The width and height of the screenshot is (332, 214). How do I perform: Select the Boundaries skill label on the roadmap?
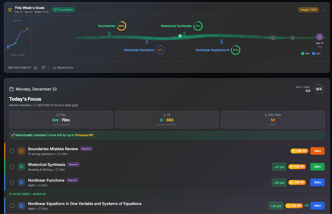(107, 26)
